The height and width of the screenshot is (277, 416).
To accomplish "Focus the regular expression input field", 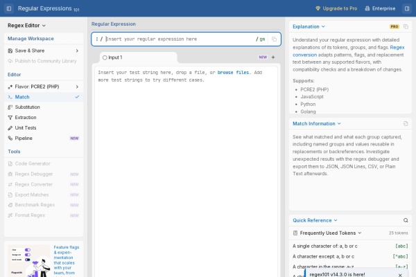I will [180, 39].
